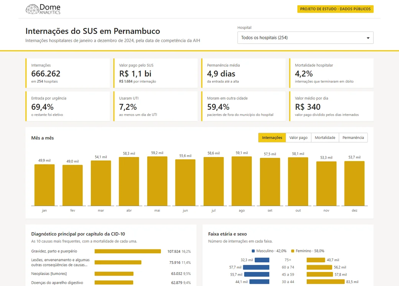Image resolution: width=399 pixels, height=286 pixels.
Task: Select the Permanência chart tab
Action: tap(353, 137)
